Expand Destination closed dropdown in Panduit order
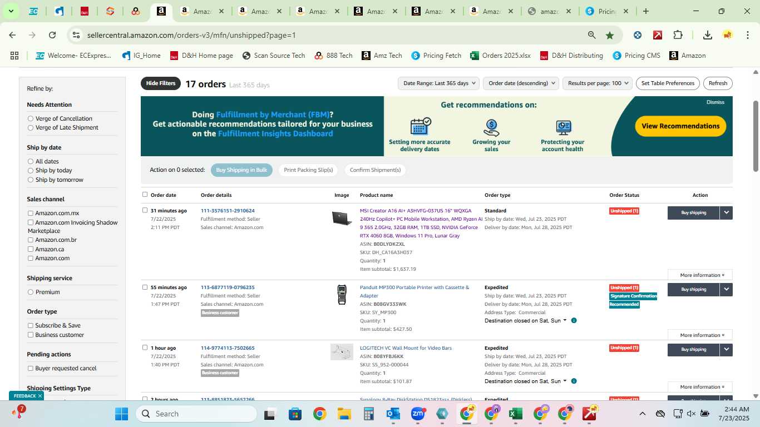760x427 pixels. pyautogui.click(x=565, y=320)
